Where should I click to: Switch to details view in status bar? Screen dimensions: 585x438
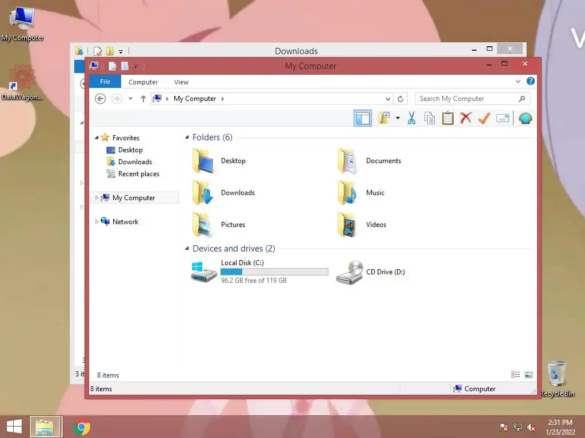(x=516, y=375)
